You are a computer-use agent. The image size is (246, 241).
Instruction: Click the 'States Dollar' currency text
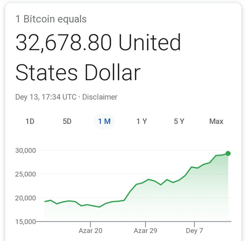pos(78,72)
